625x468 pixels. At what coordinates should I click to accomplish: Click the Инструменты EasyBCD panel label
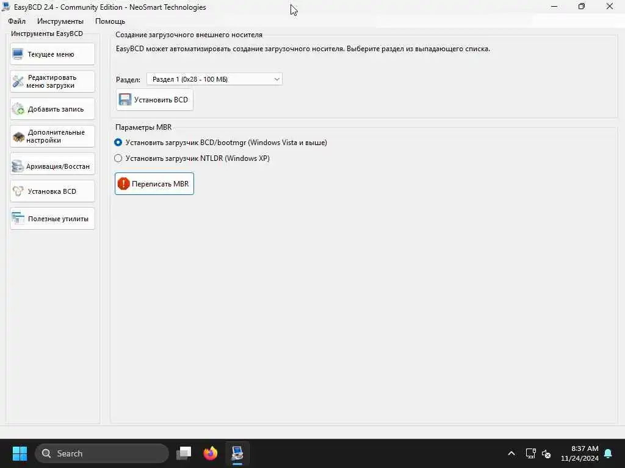[47, 34]
